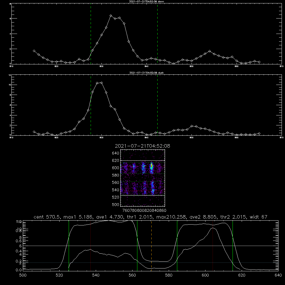The width and height of the screenshot is (285, 285).
Task: Click the green dashed line near 842 in dusk plot
Action: 157,105
